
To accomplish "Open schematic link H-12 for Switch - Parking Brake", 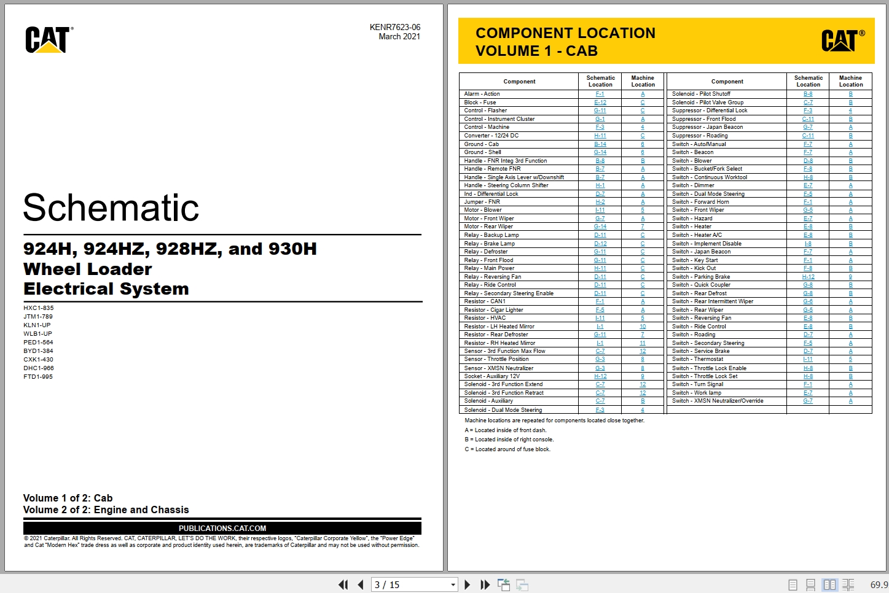I will point(808,277).
